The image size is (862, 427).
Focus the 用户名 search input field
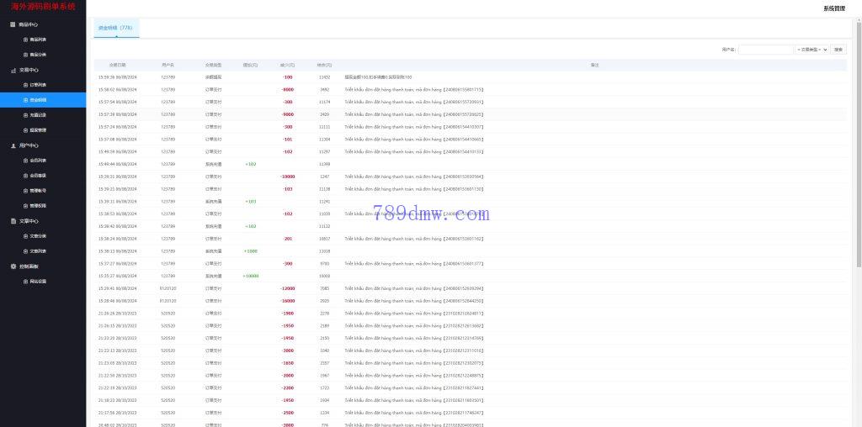point(765,50)
